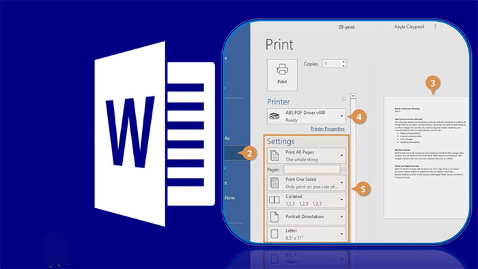Click the printer icon in Print button

pyautogui.click(x=282, y=70)
